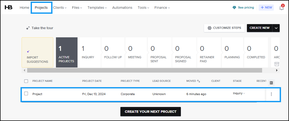Open the Inquiry stage dropdown

point(239,93)
